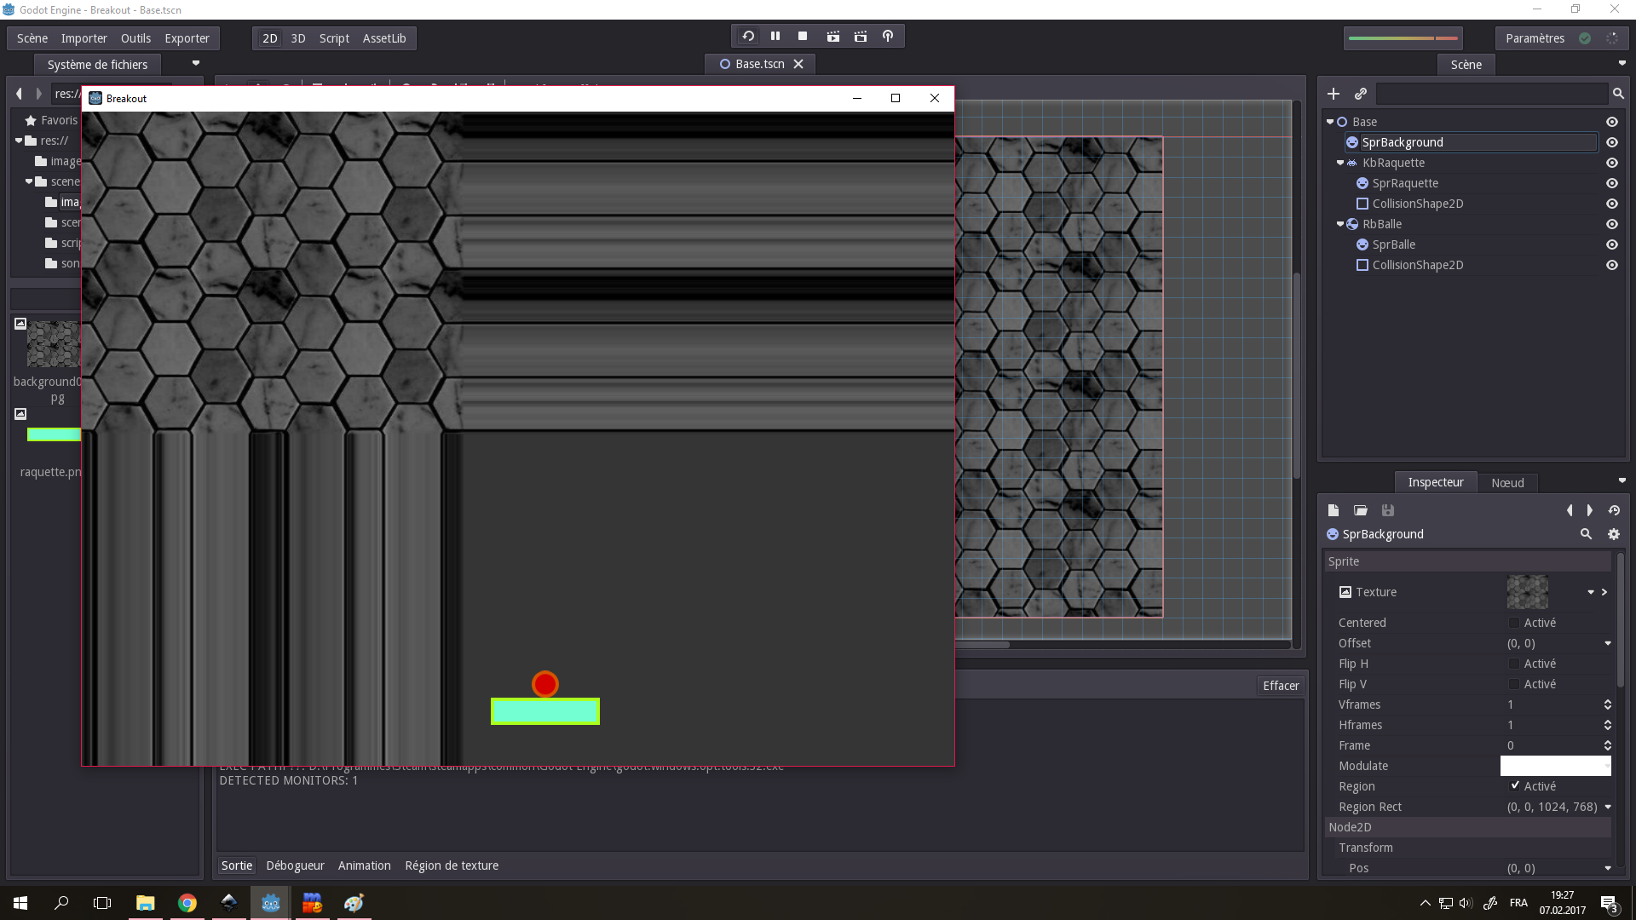Click the instance scene chain-link icon
The width and height of the screenshot is (1636, 920).
(x=1361, y=94)
